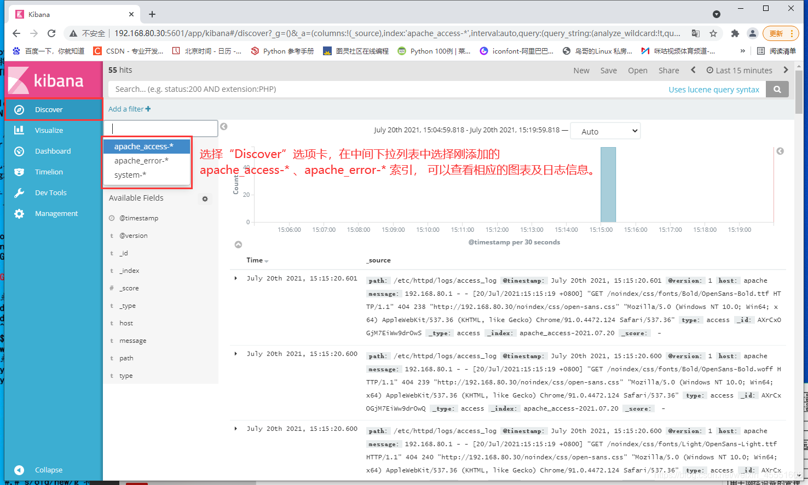The image size is (808, 485).
Task: Show more bookmarks chevron
Action: [742, 51]
